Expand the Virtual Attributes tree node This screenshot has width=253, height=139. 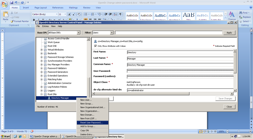click(x=42, y=50)
